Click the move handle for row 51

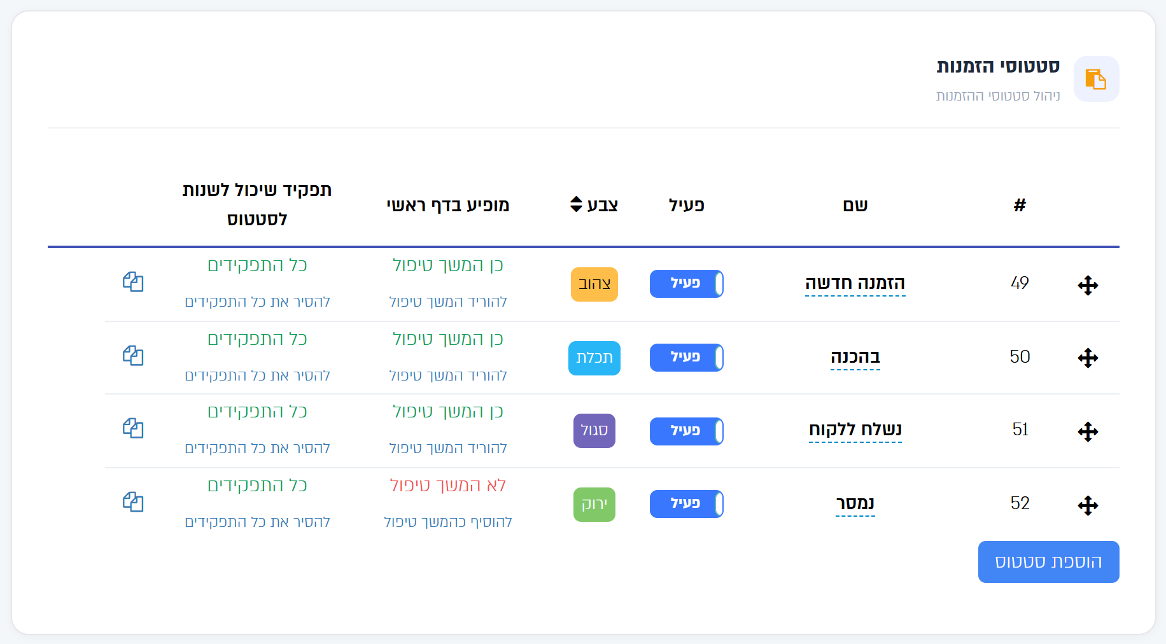(1088, 432)
